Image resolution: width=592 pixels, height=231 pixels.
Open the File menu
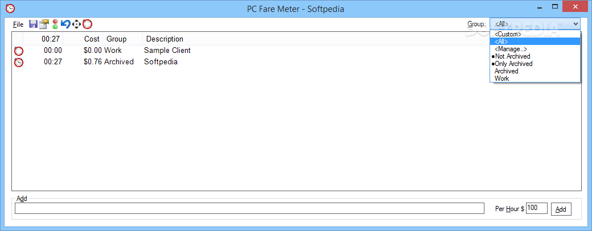(18, 24)
